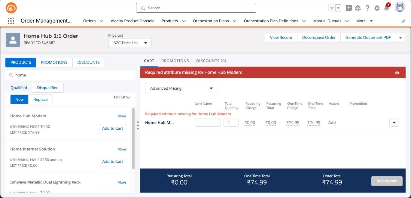Open the more actions dropdown beside Generate Document PDF
The height and width of the screenshot is (198, 411).
[400, 38]
